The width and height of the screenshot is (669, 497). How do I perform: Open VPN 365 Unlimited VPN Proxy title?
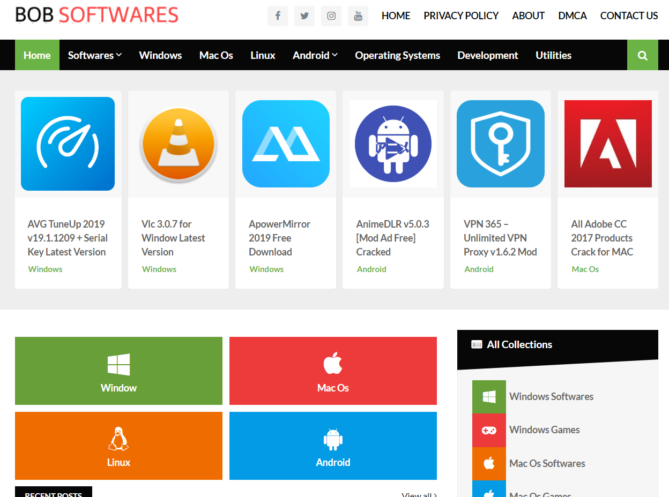[x=500, y=238]
